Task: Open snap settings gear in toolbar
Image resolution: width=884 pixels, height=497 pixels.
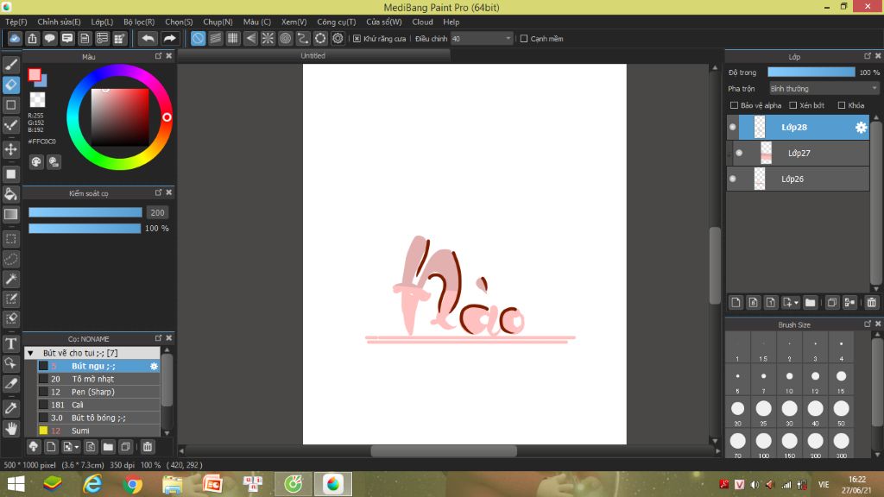Action: coord(338,38)
